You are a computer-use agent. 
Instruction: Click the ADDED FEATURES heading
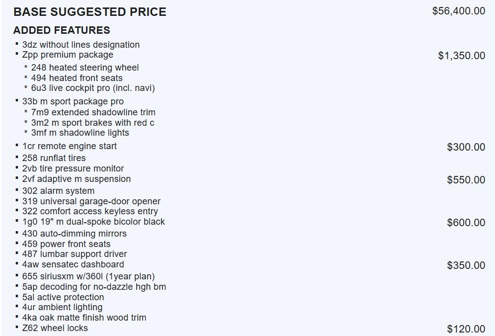pos(62,30)
